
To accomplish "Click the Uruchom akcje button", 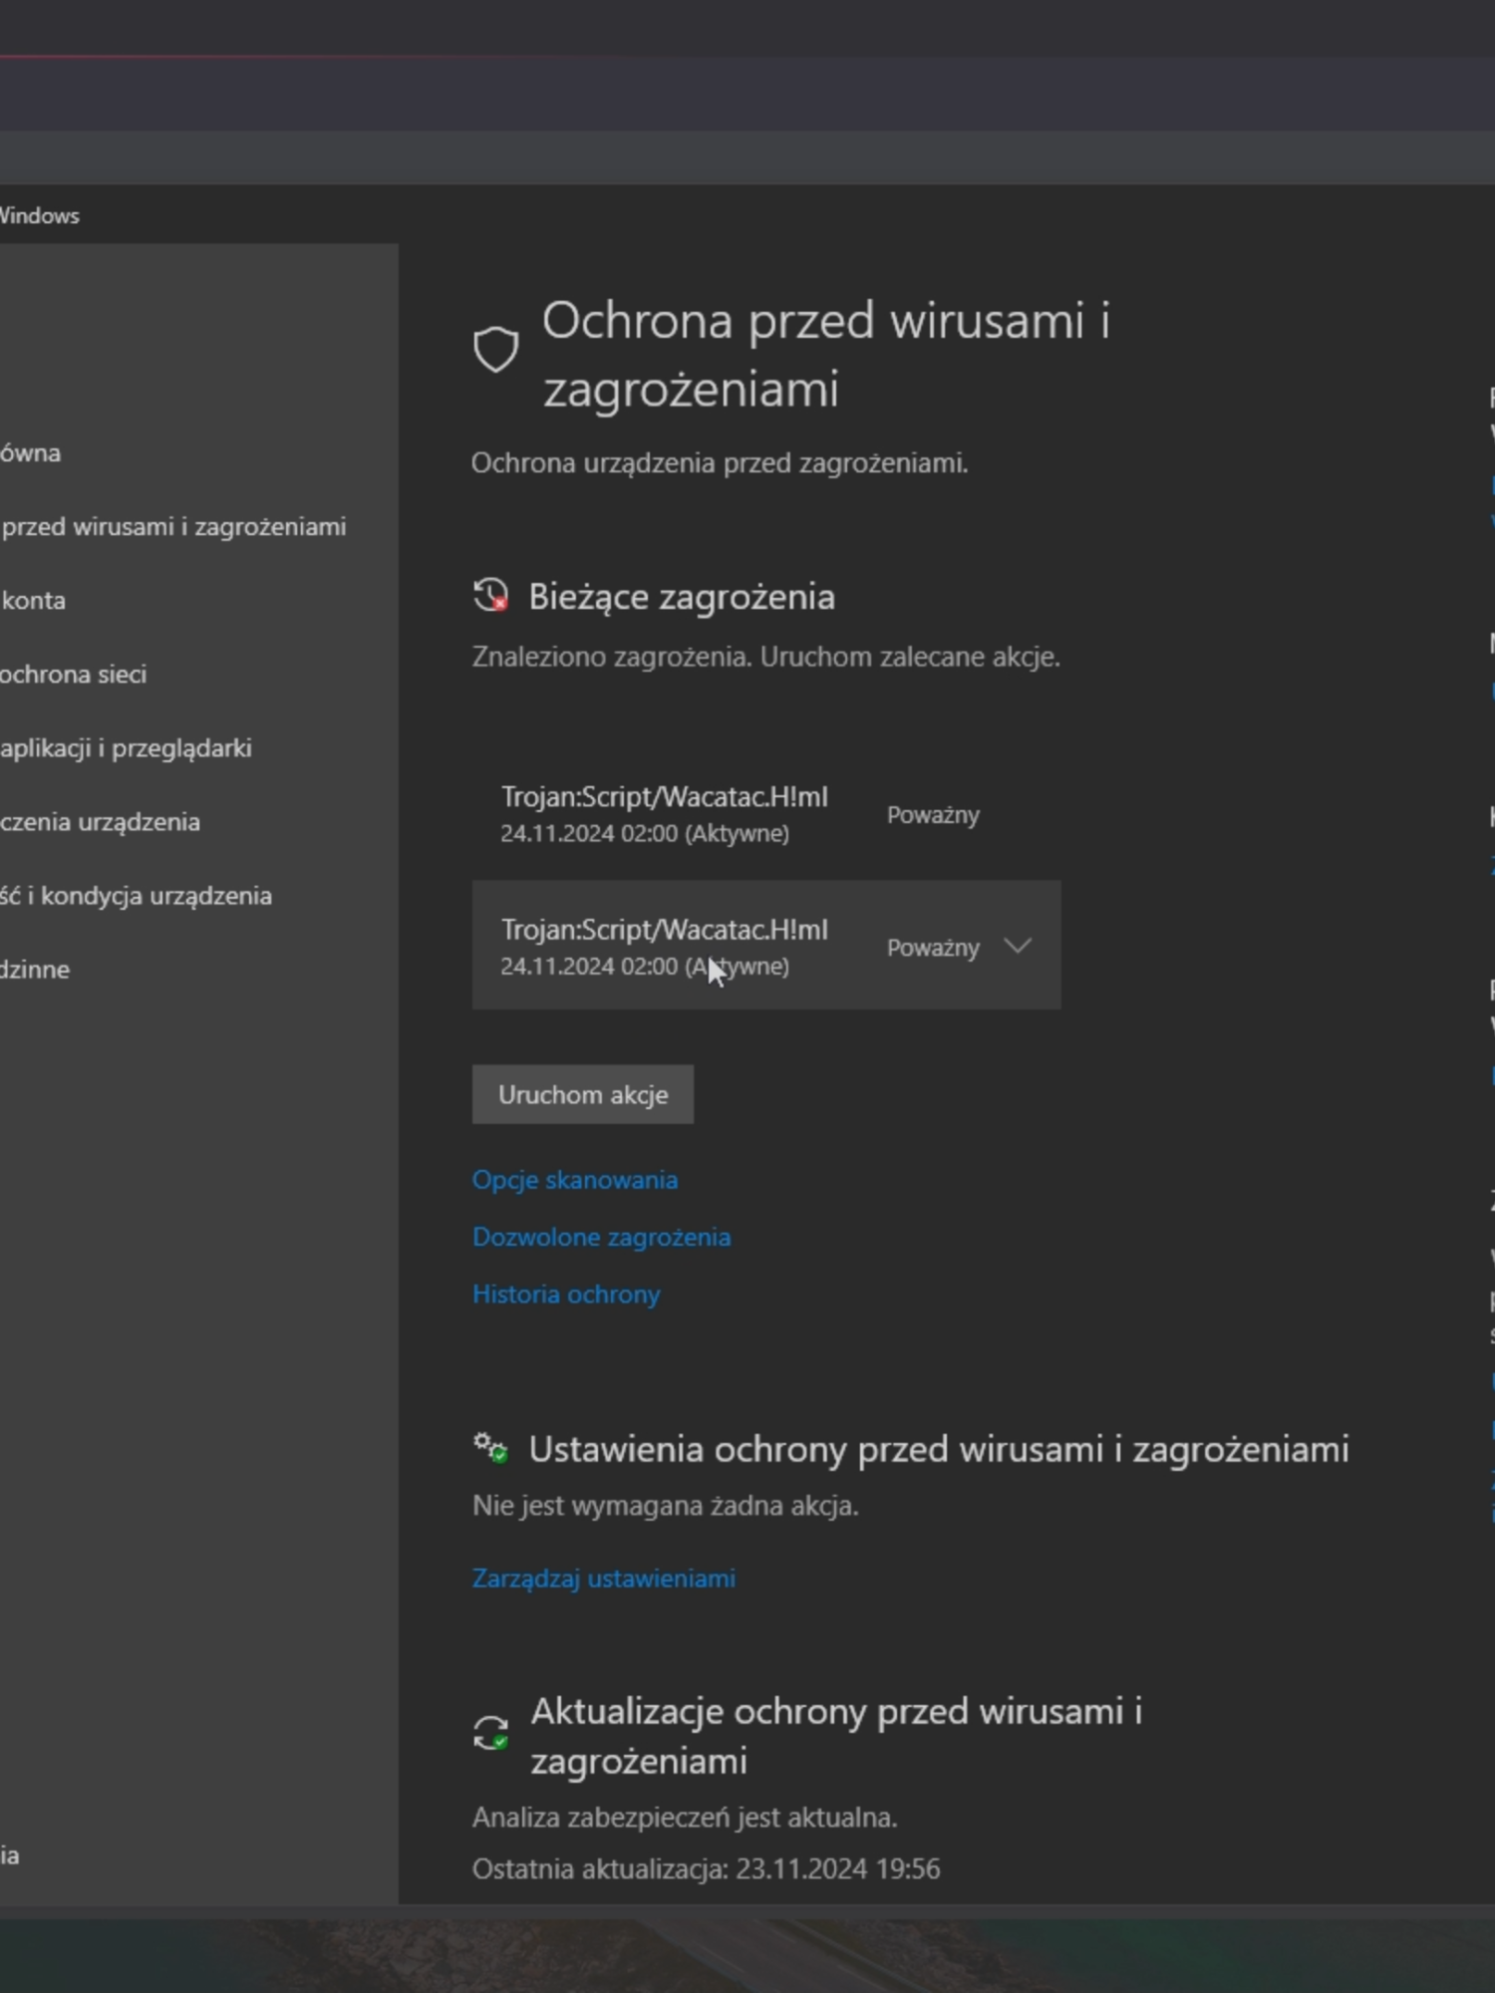I will click(x=583, y=1094).
